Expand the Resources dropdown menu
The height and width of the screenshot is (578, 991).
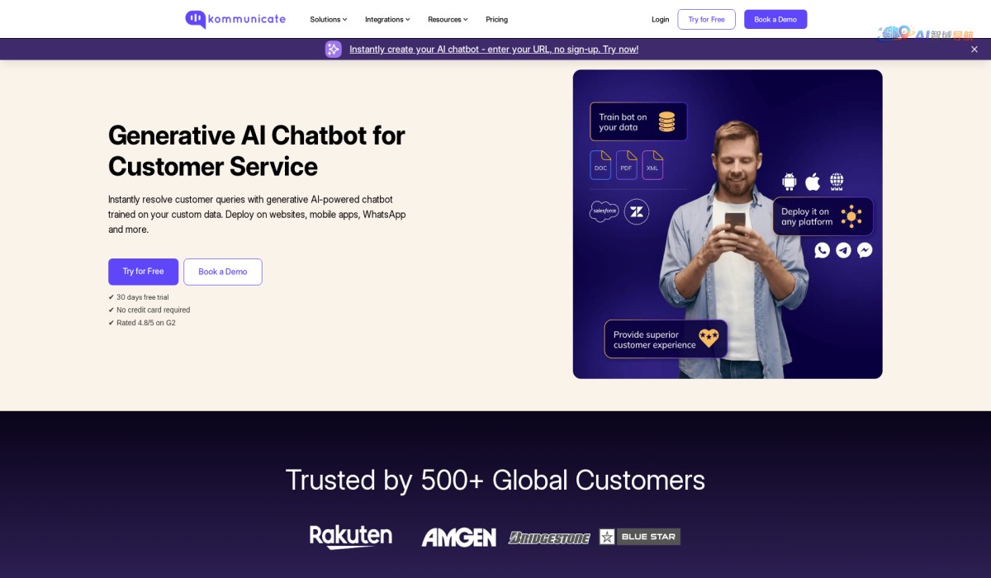tap(448, 19)
